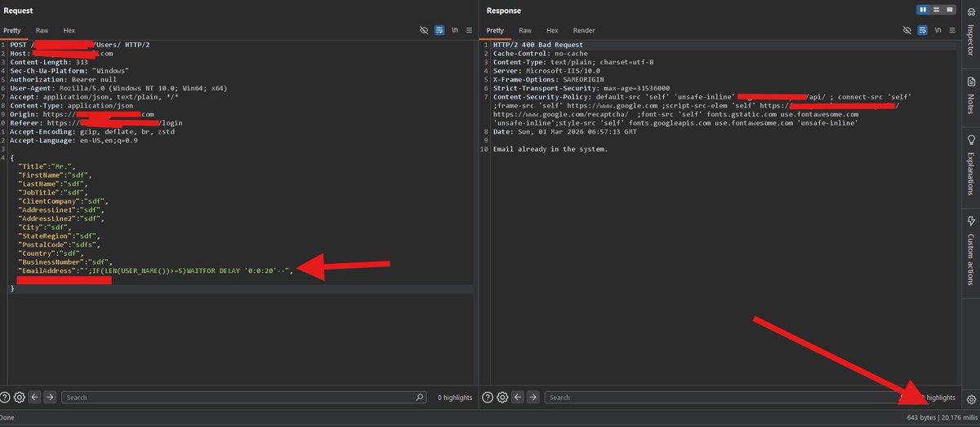Toggle hidden-items eye icon in Response pane
The height and width of the screenshot is (427, 980).
tap(909, 30)
